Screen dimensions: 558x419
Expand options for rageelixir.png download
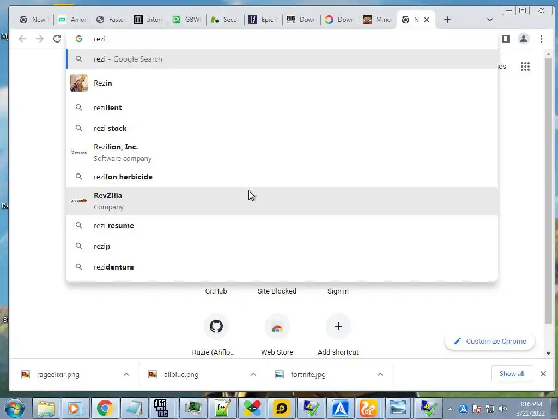[x=126, y=374]
